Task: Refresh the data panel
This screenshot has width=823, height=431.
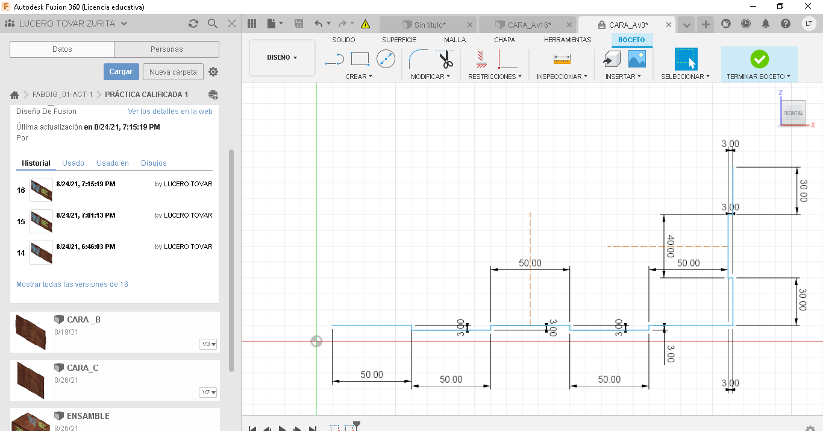Action: [x=193, y=24]
